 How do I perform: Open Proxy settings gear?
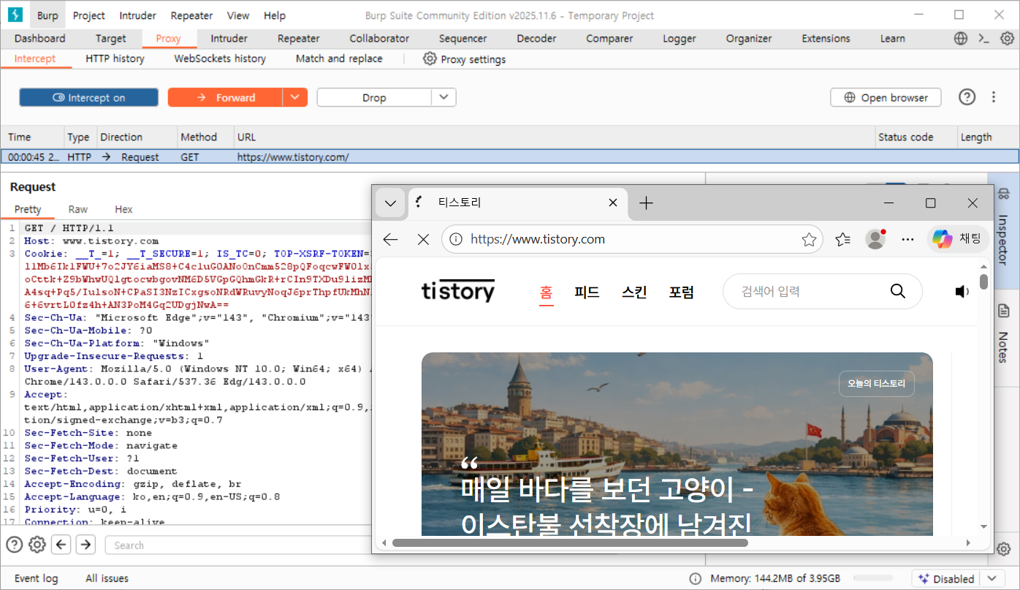tap(430, 58)
